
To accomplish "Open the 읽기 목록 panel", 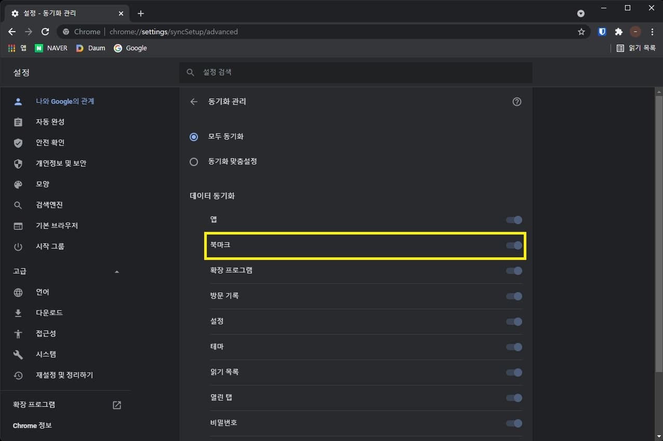I will click(x=635, y=48).
